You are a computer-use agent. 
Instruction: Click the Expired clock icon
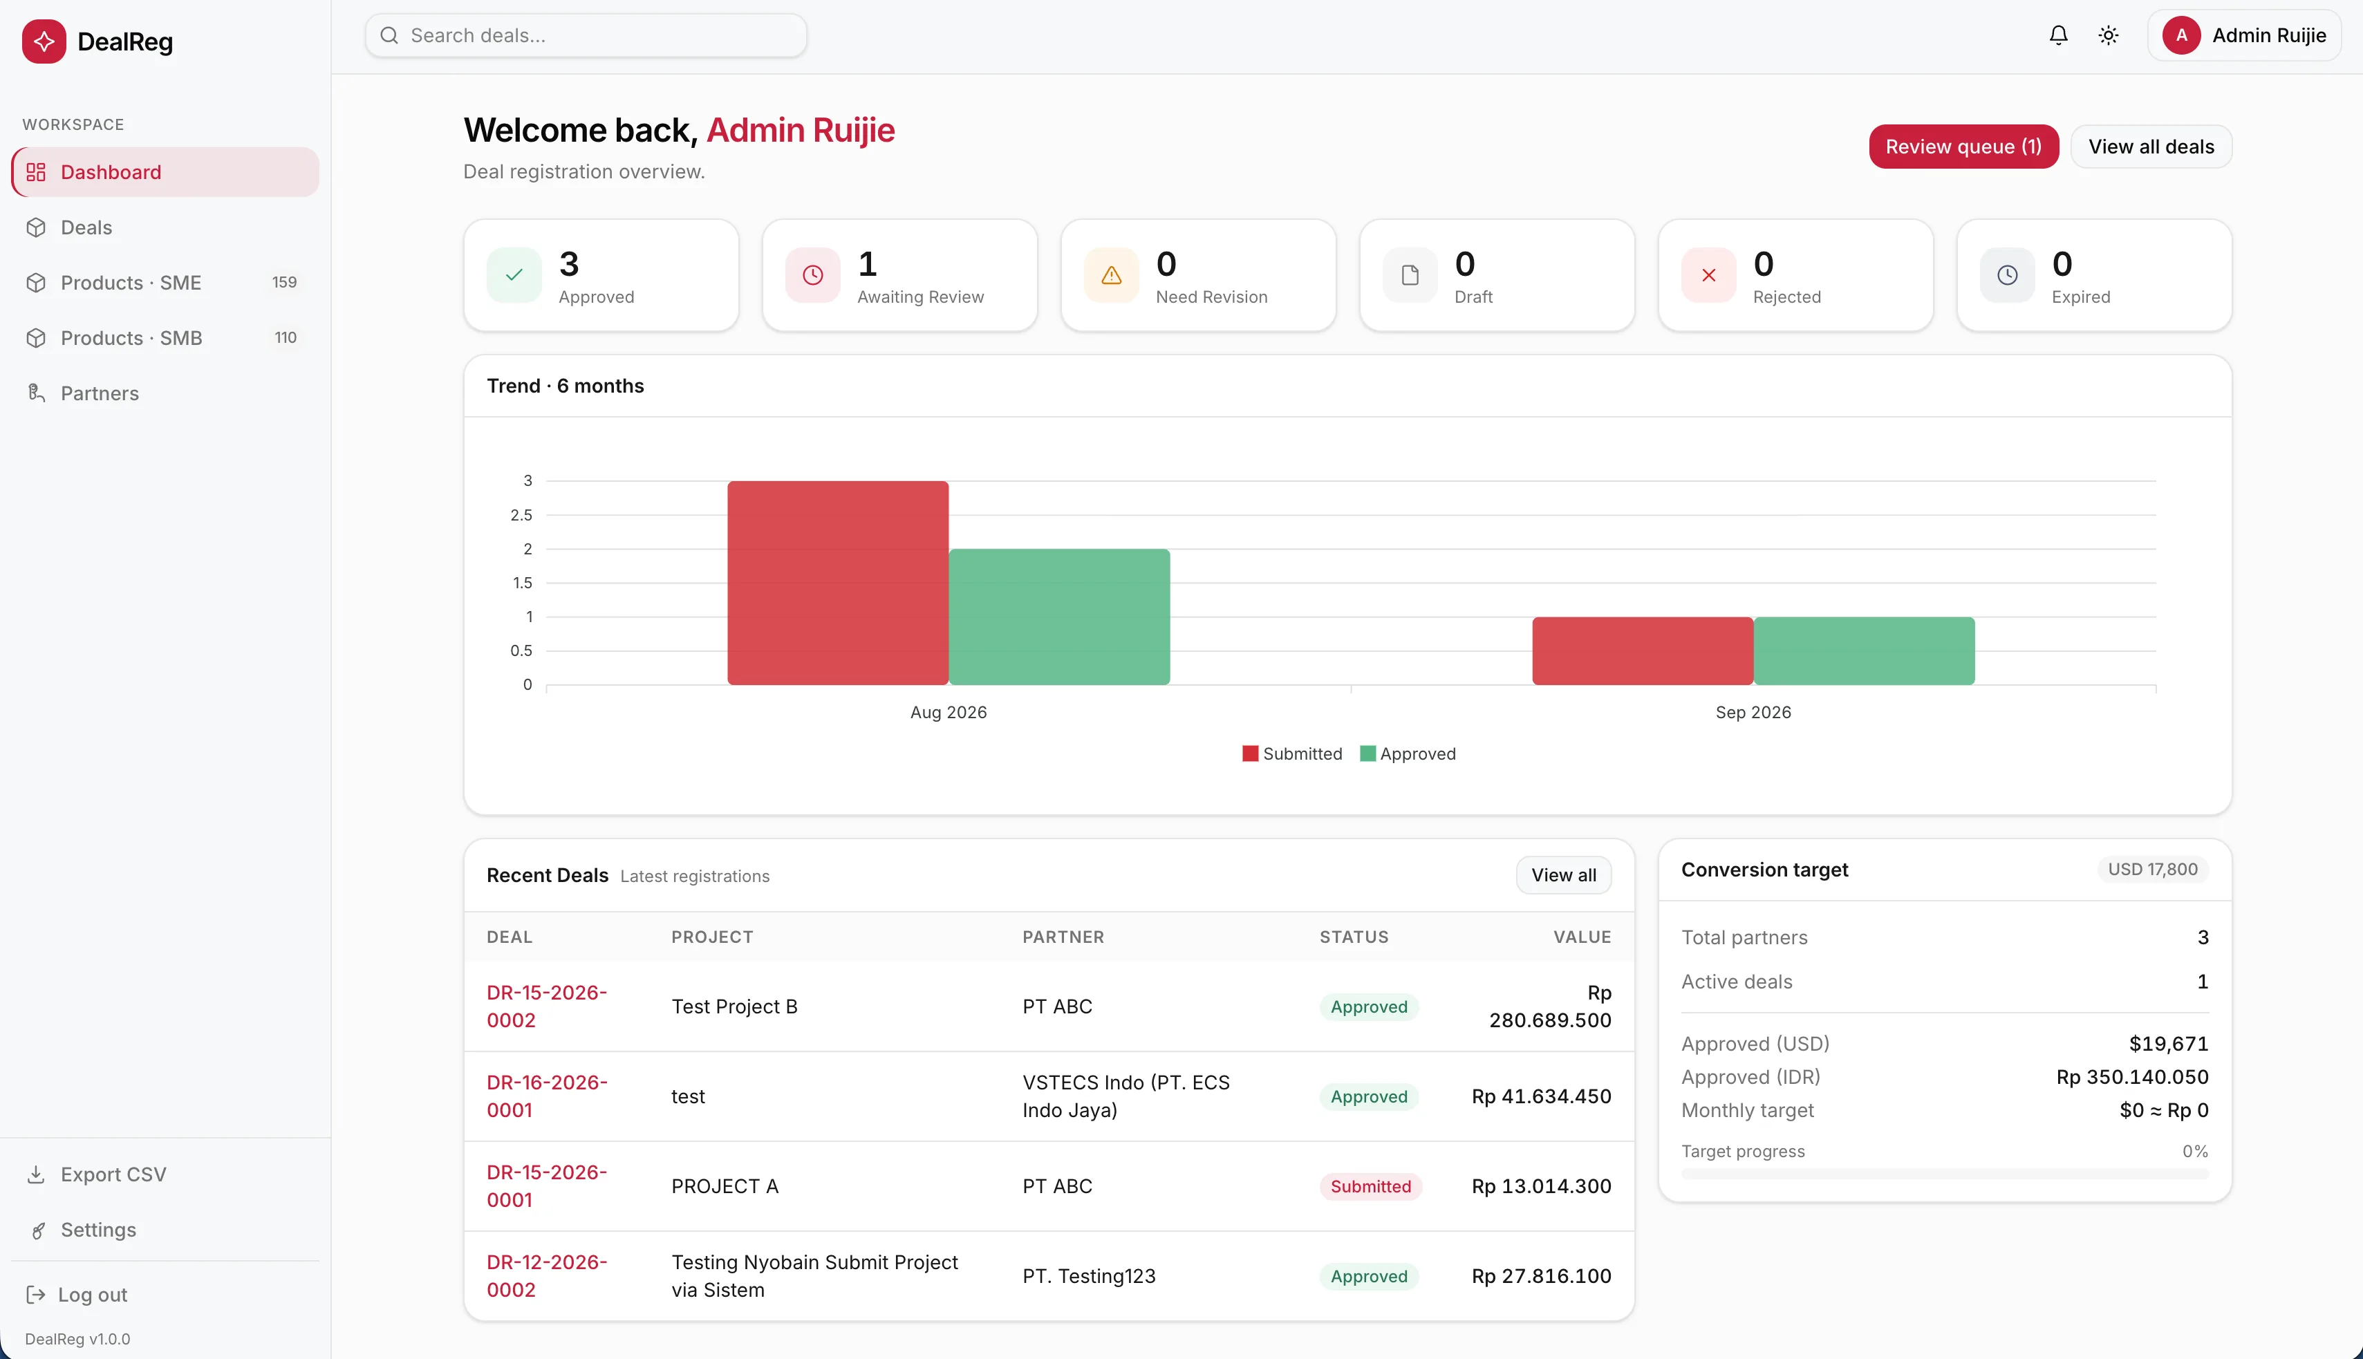pos(2006,275)
